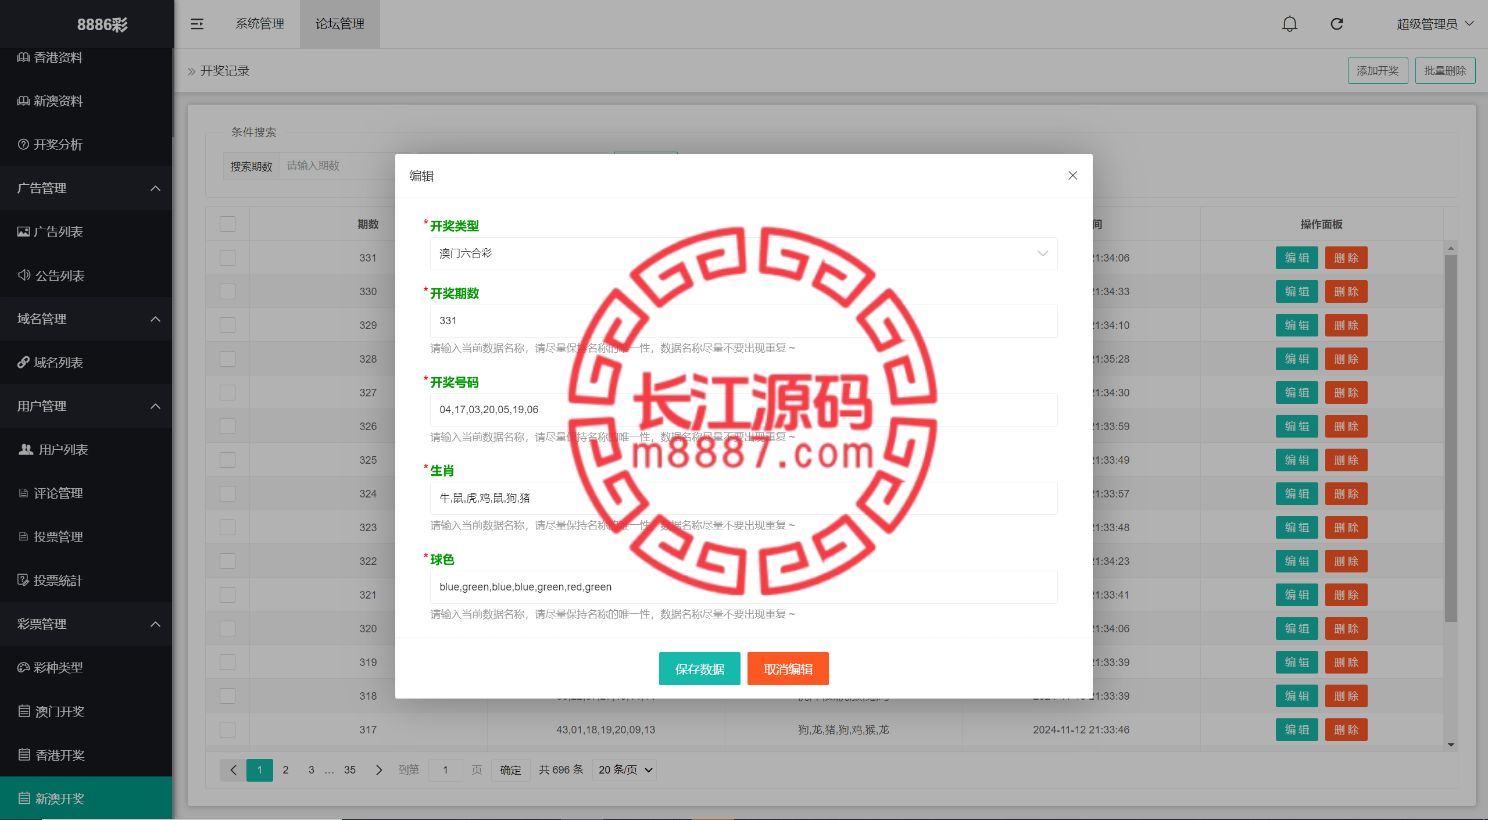Switch to the 论坛管理 tab
The height and width of the screenshot is (820, 1488).
(340, 24)
